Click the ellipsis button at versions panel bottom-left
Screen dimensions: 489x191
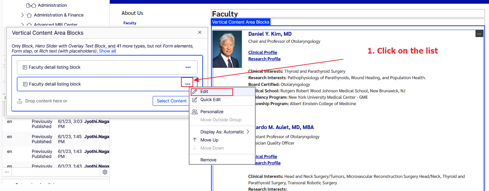pyautogui.click(x=7, y=172)
